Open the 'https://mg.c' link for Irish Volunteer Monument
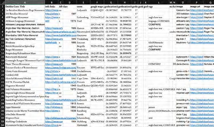Image resolution: width=214 pixels, height=127 pixels. 52,89
